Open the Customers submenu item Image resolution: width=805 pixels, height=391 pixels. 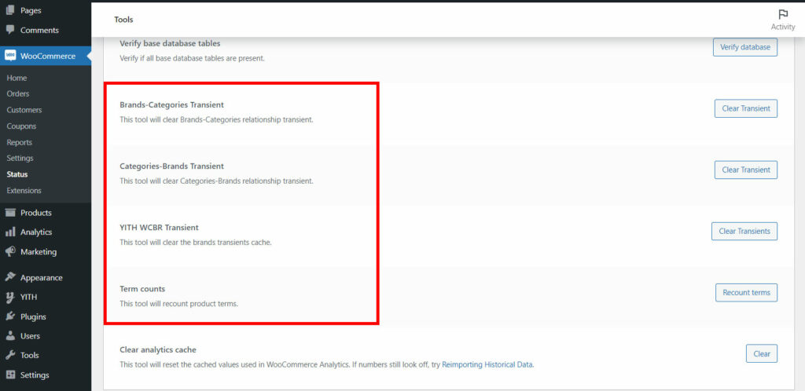(x=24, y=110)
